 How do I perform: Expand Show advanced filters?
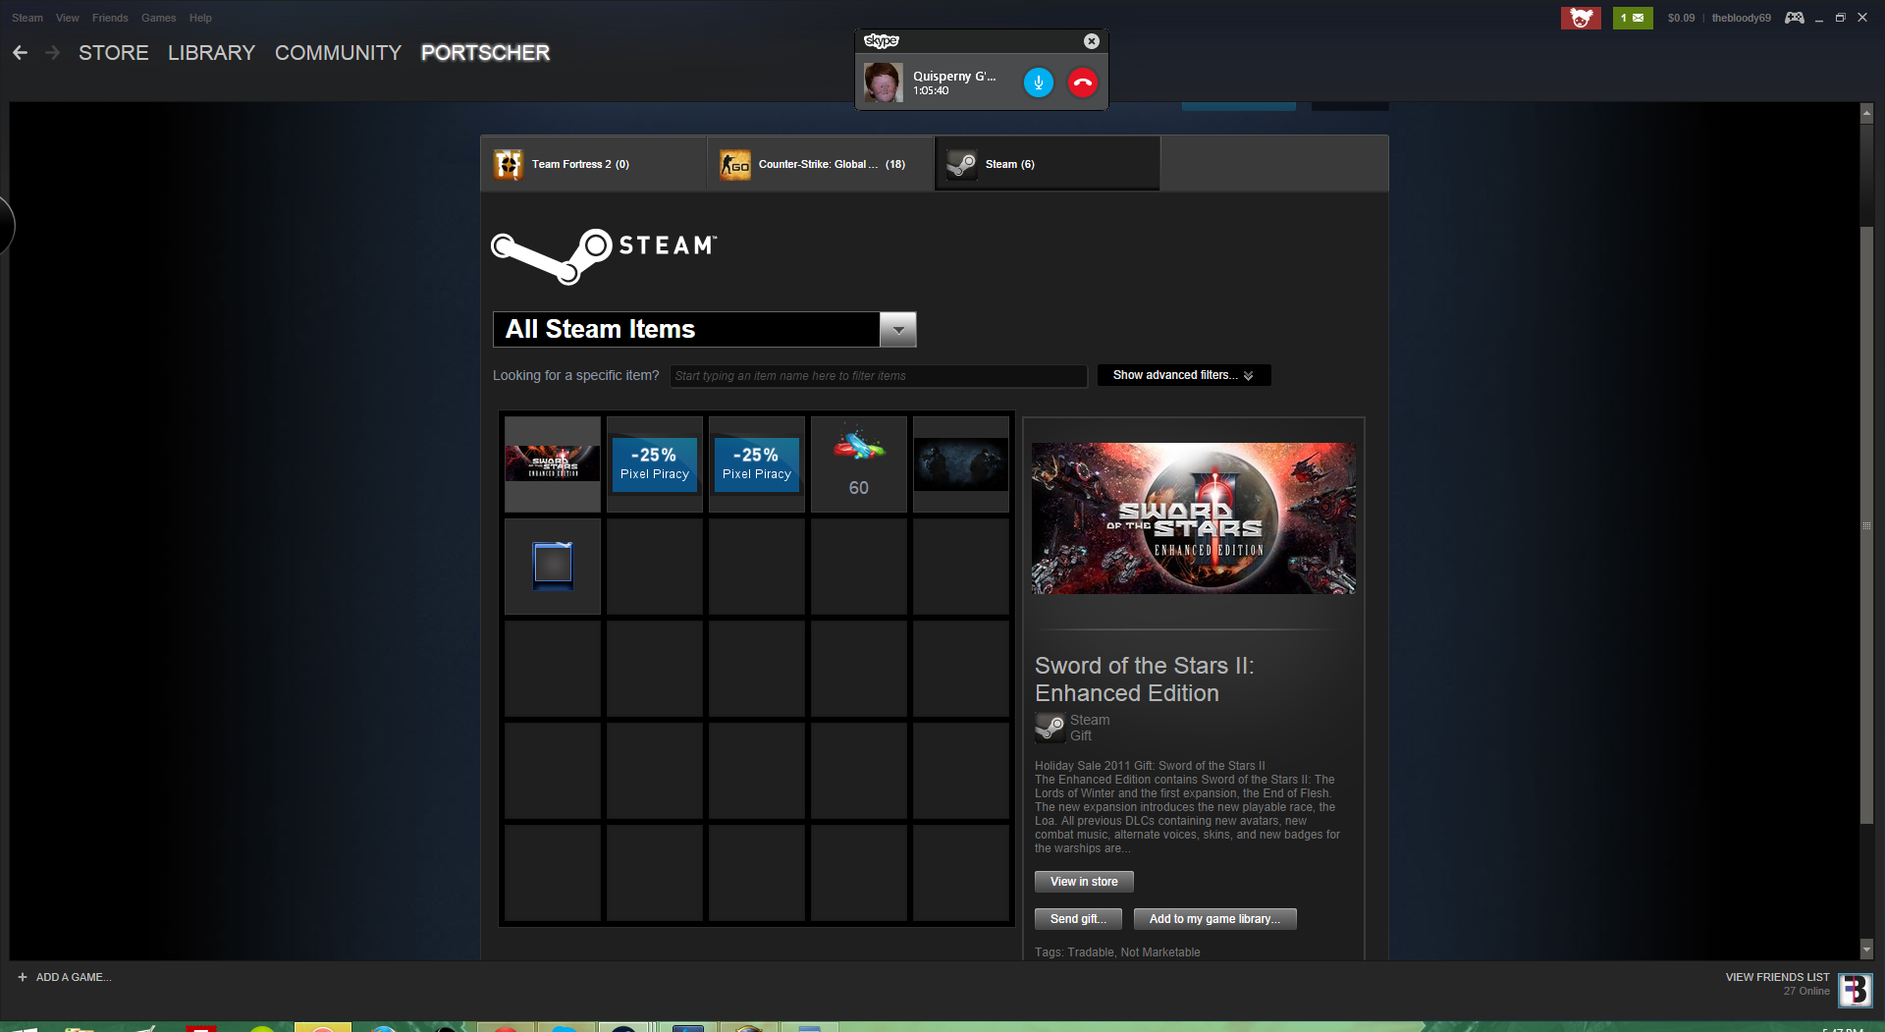click(x=1184, y=375)
